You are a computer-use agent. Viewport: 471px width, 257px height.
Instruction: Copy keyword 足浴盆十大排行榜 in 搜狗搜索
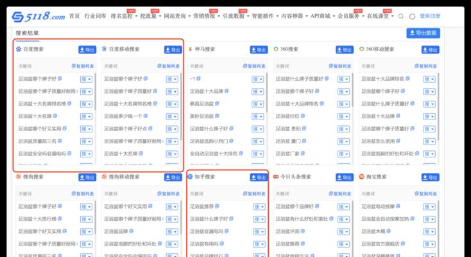[60, 219]
